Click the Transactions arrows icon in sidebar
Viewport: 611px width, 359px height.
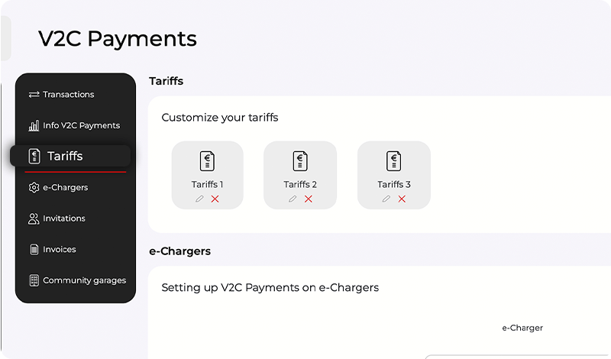click(34, 95)
